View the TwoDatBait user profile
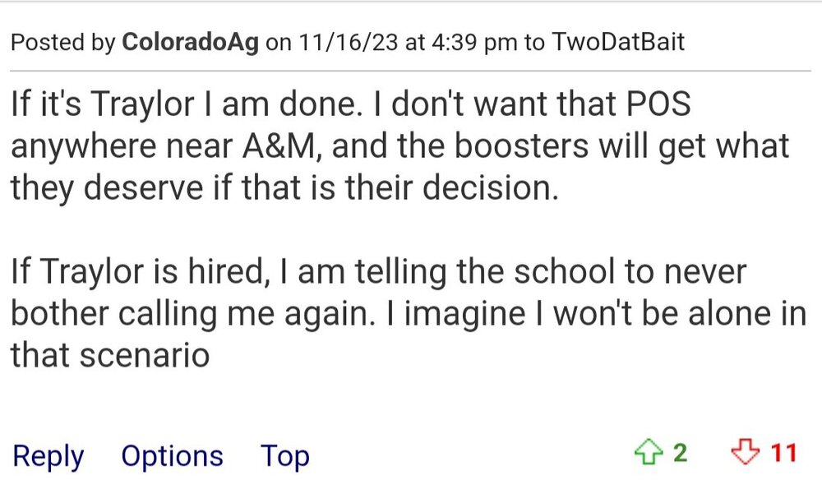The height and width of the screenshot is (503, 822). pyautogui.click(x=616, y=44)
